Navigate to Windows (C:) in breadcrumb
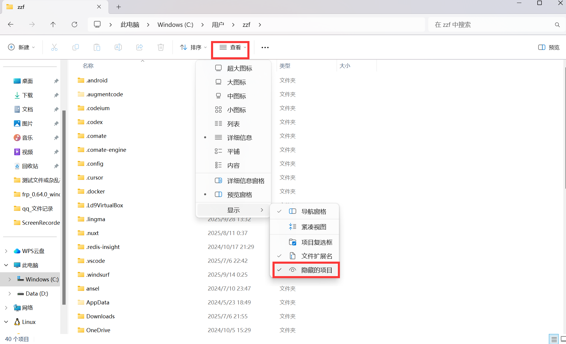Image resolution: width=566 pixels, height=344 pixels. (x=175, y=25)
